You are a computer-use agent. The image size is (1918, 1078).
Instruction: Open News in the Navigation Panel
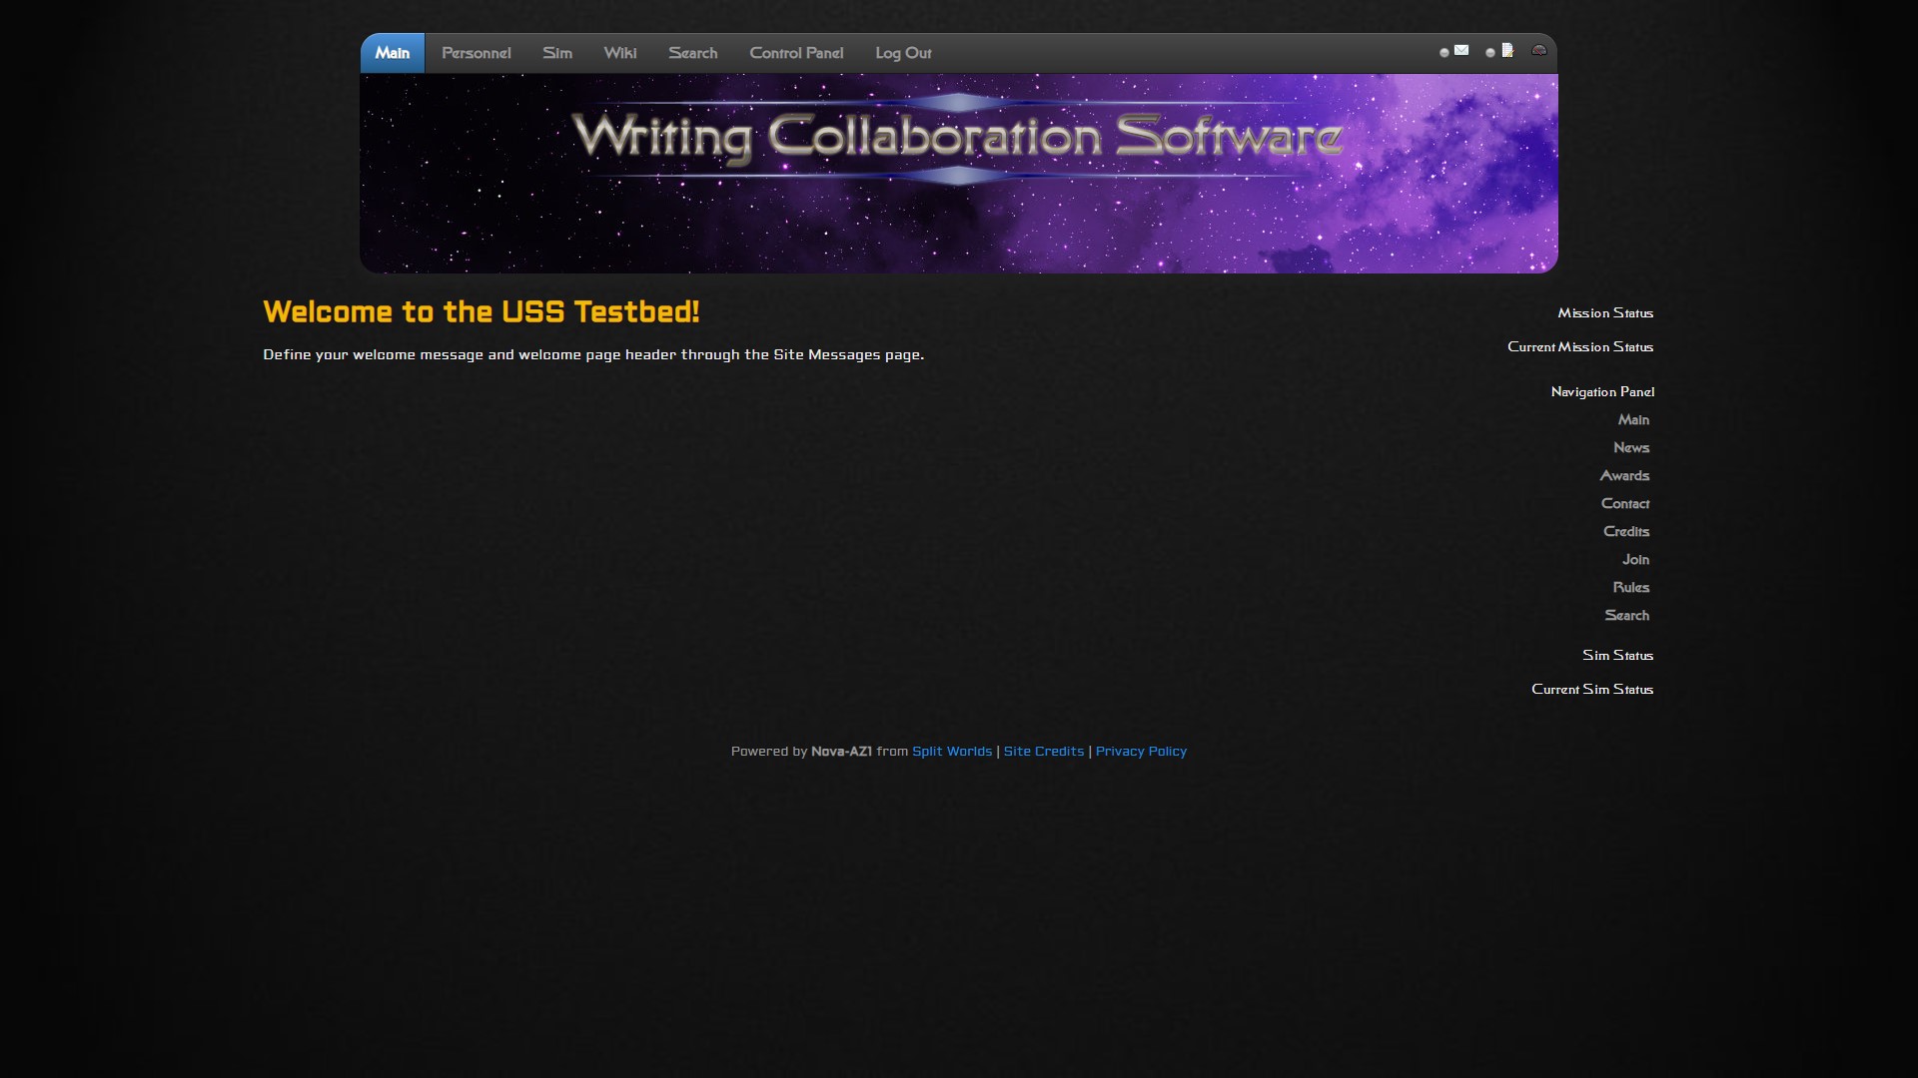pyautogui.click(x=1630, y=448)
